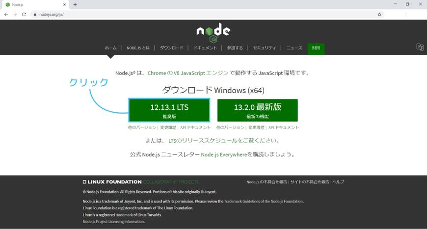Bookmark this page with the star icon

point(379,14)
